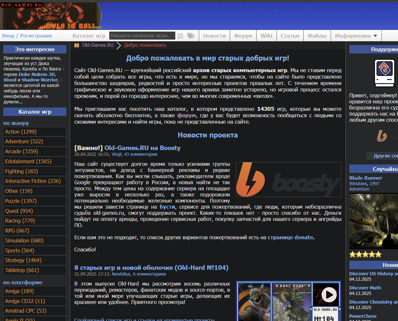Open the Arcade (3359) genre

coord(35,151)
